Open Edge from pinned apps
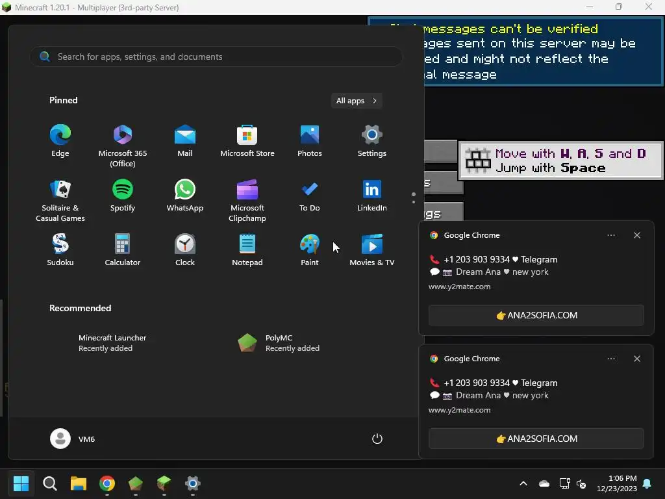 (60, 141)
